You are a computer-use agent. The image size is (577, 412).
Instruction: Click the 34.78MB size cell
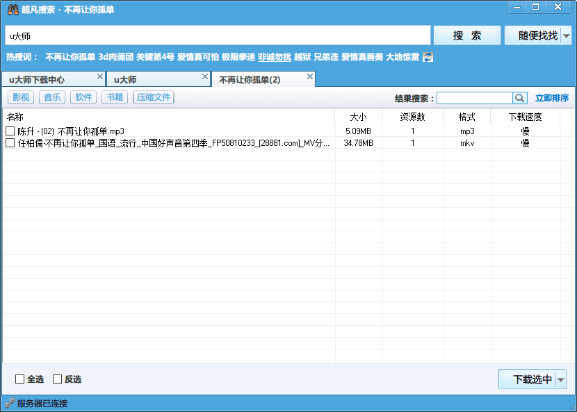point(359,142)
